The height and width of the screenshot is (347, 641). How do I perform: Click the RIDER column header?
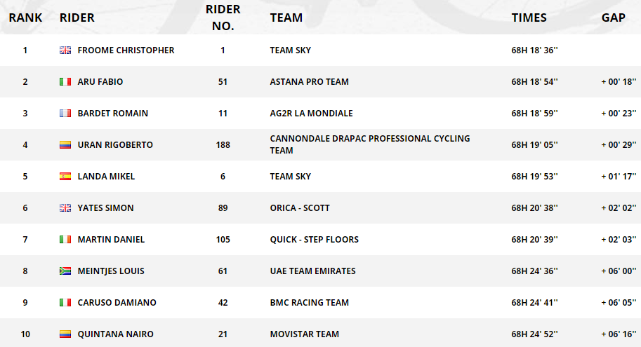77,18
